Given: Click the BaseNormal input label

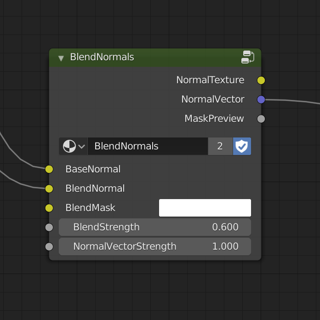Looking at the screenshot, I should [x=93, y=169].
